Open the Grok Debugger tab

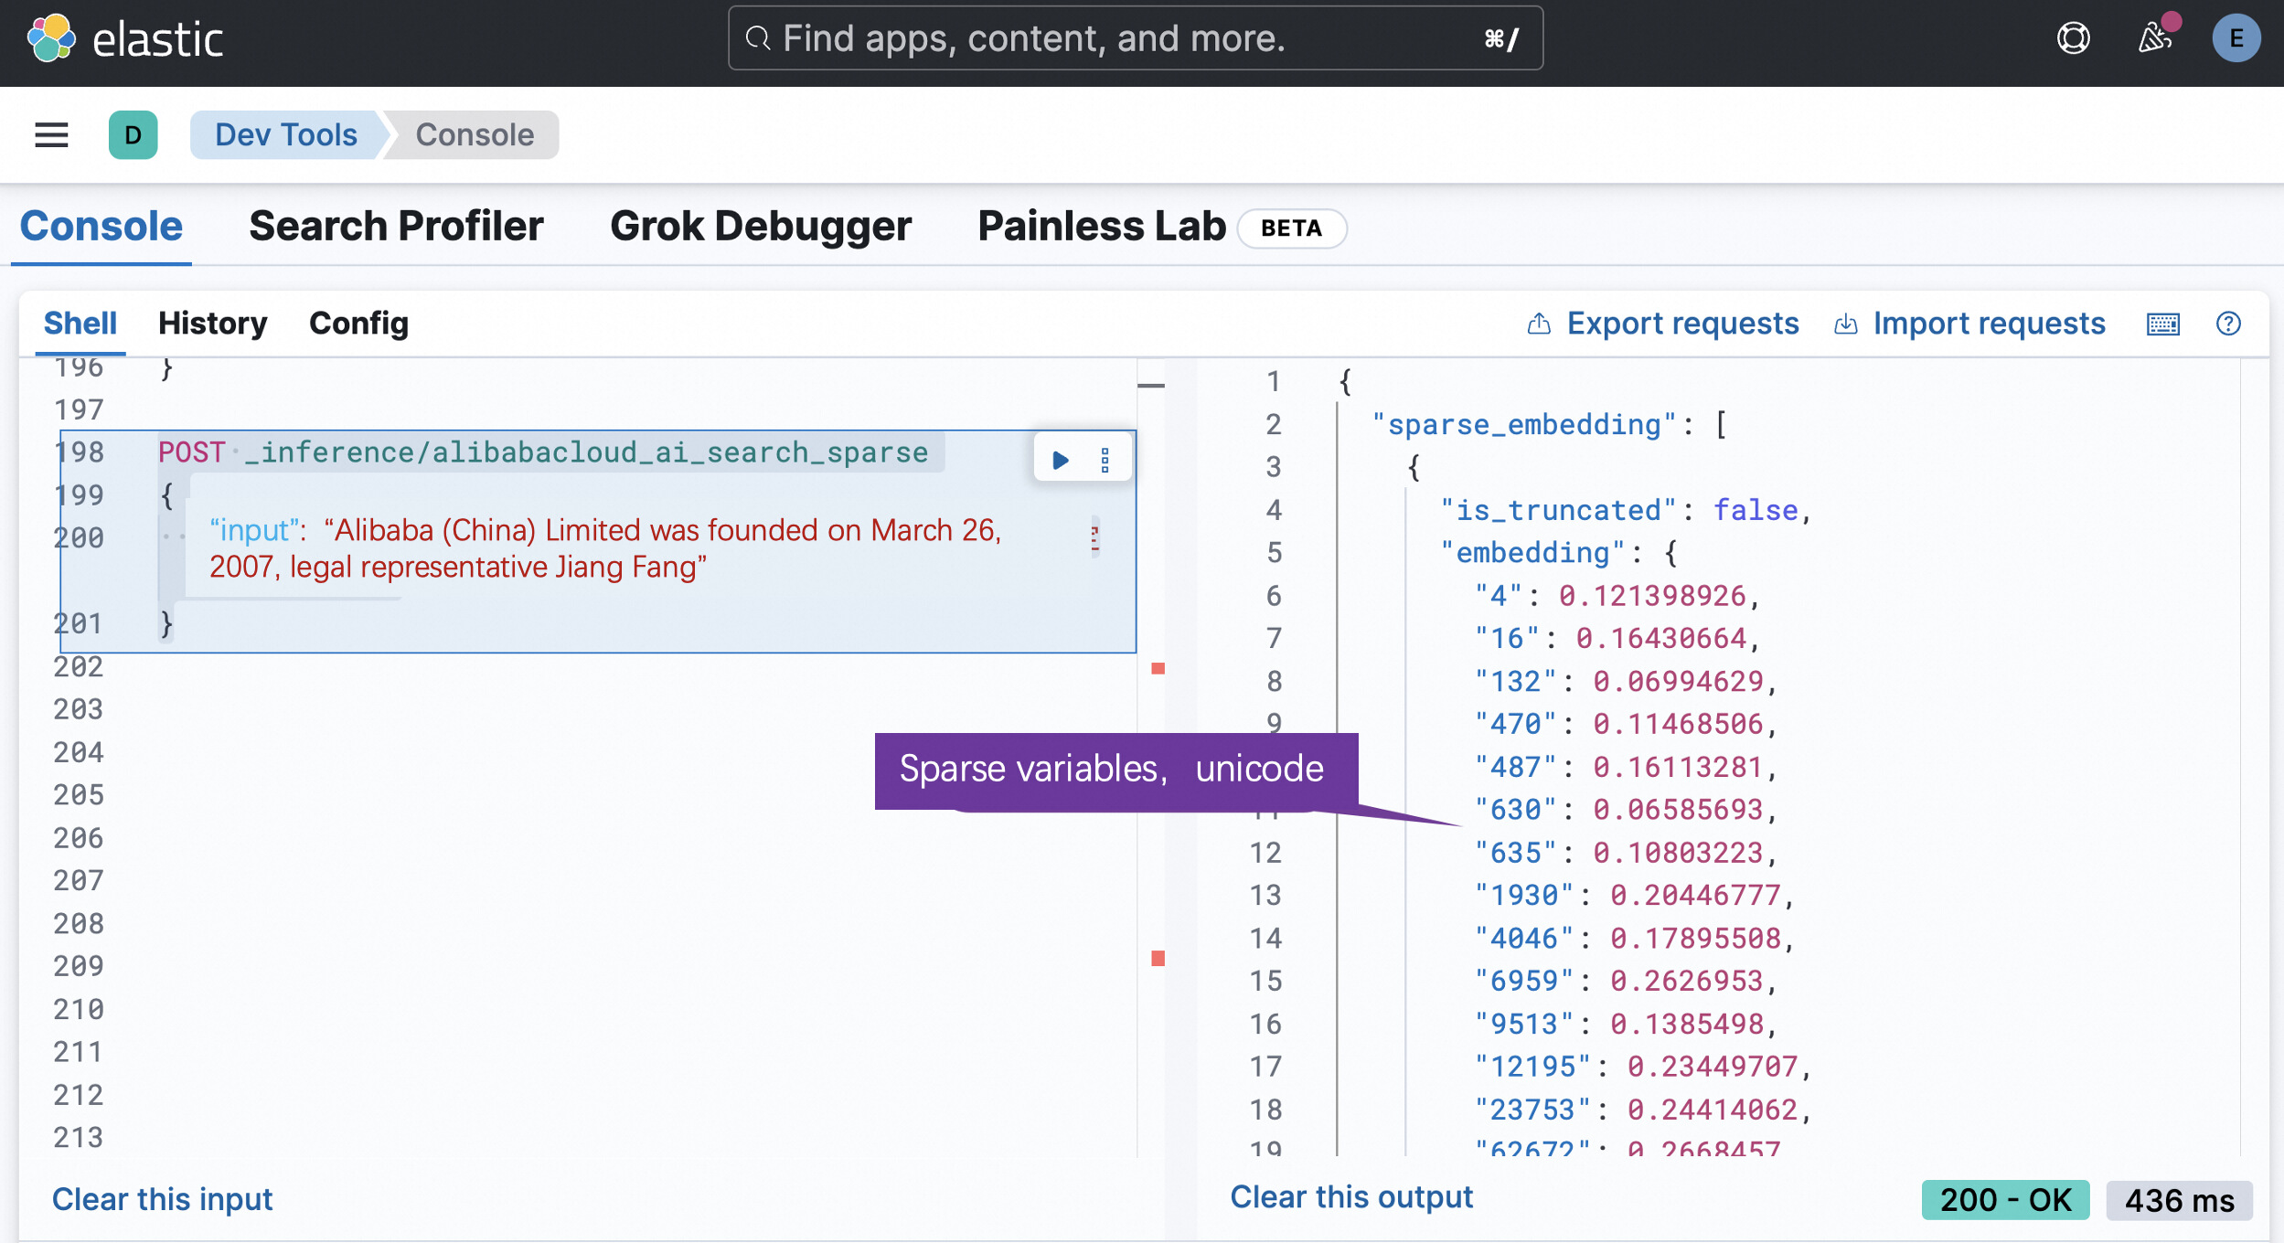pyautogui.click(x=760, y=227)
